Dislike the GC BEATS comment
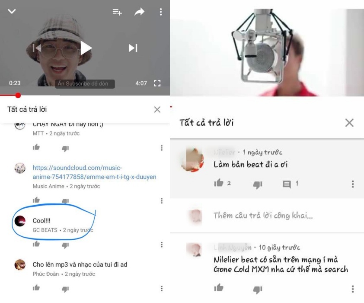The height and width of the screenshot is (303, 364). tap(65, 245)
